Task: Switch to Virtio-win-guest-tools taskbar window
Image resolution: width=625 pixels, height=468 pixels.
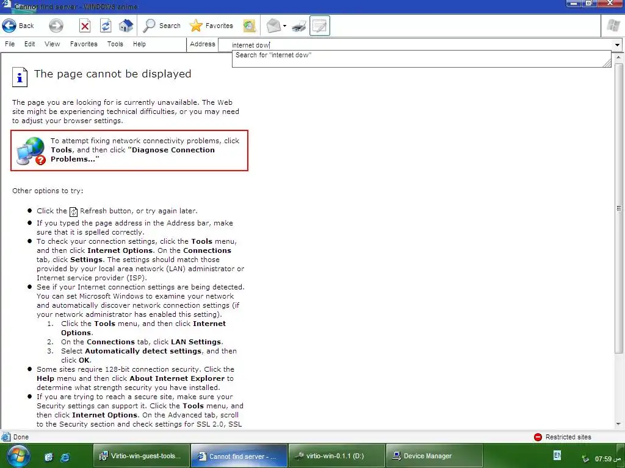Action: (141, 456)
